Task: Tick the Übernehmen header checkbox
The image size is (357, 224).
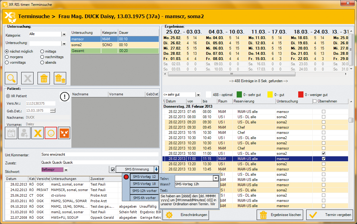Action: click(315, 101)
